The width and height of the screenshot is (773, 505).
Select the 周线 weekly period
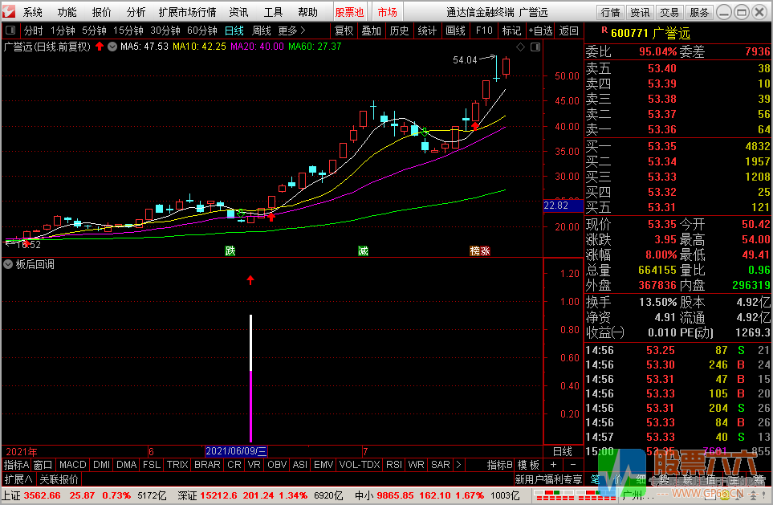click(262, 31)
